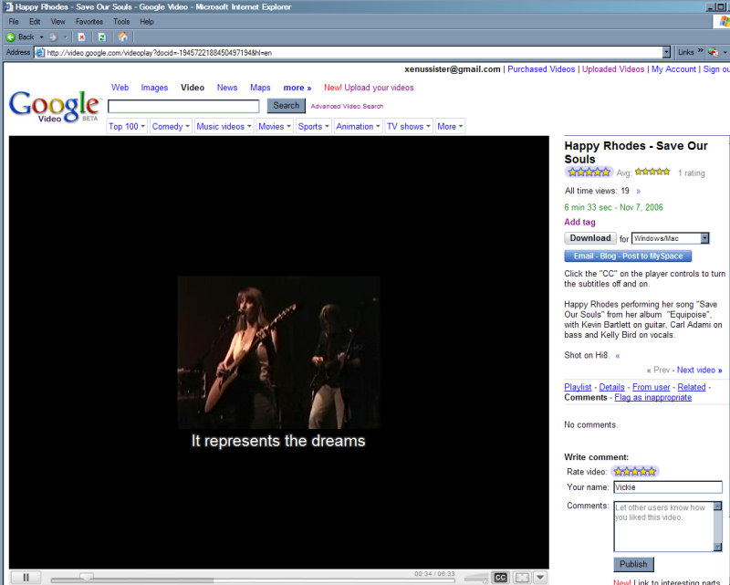Go to the Next video link
Image resolution: width=730 pixels, height=585 pixels.
[x=699, y=370]
